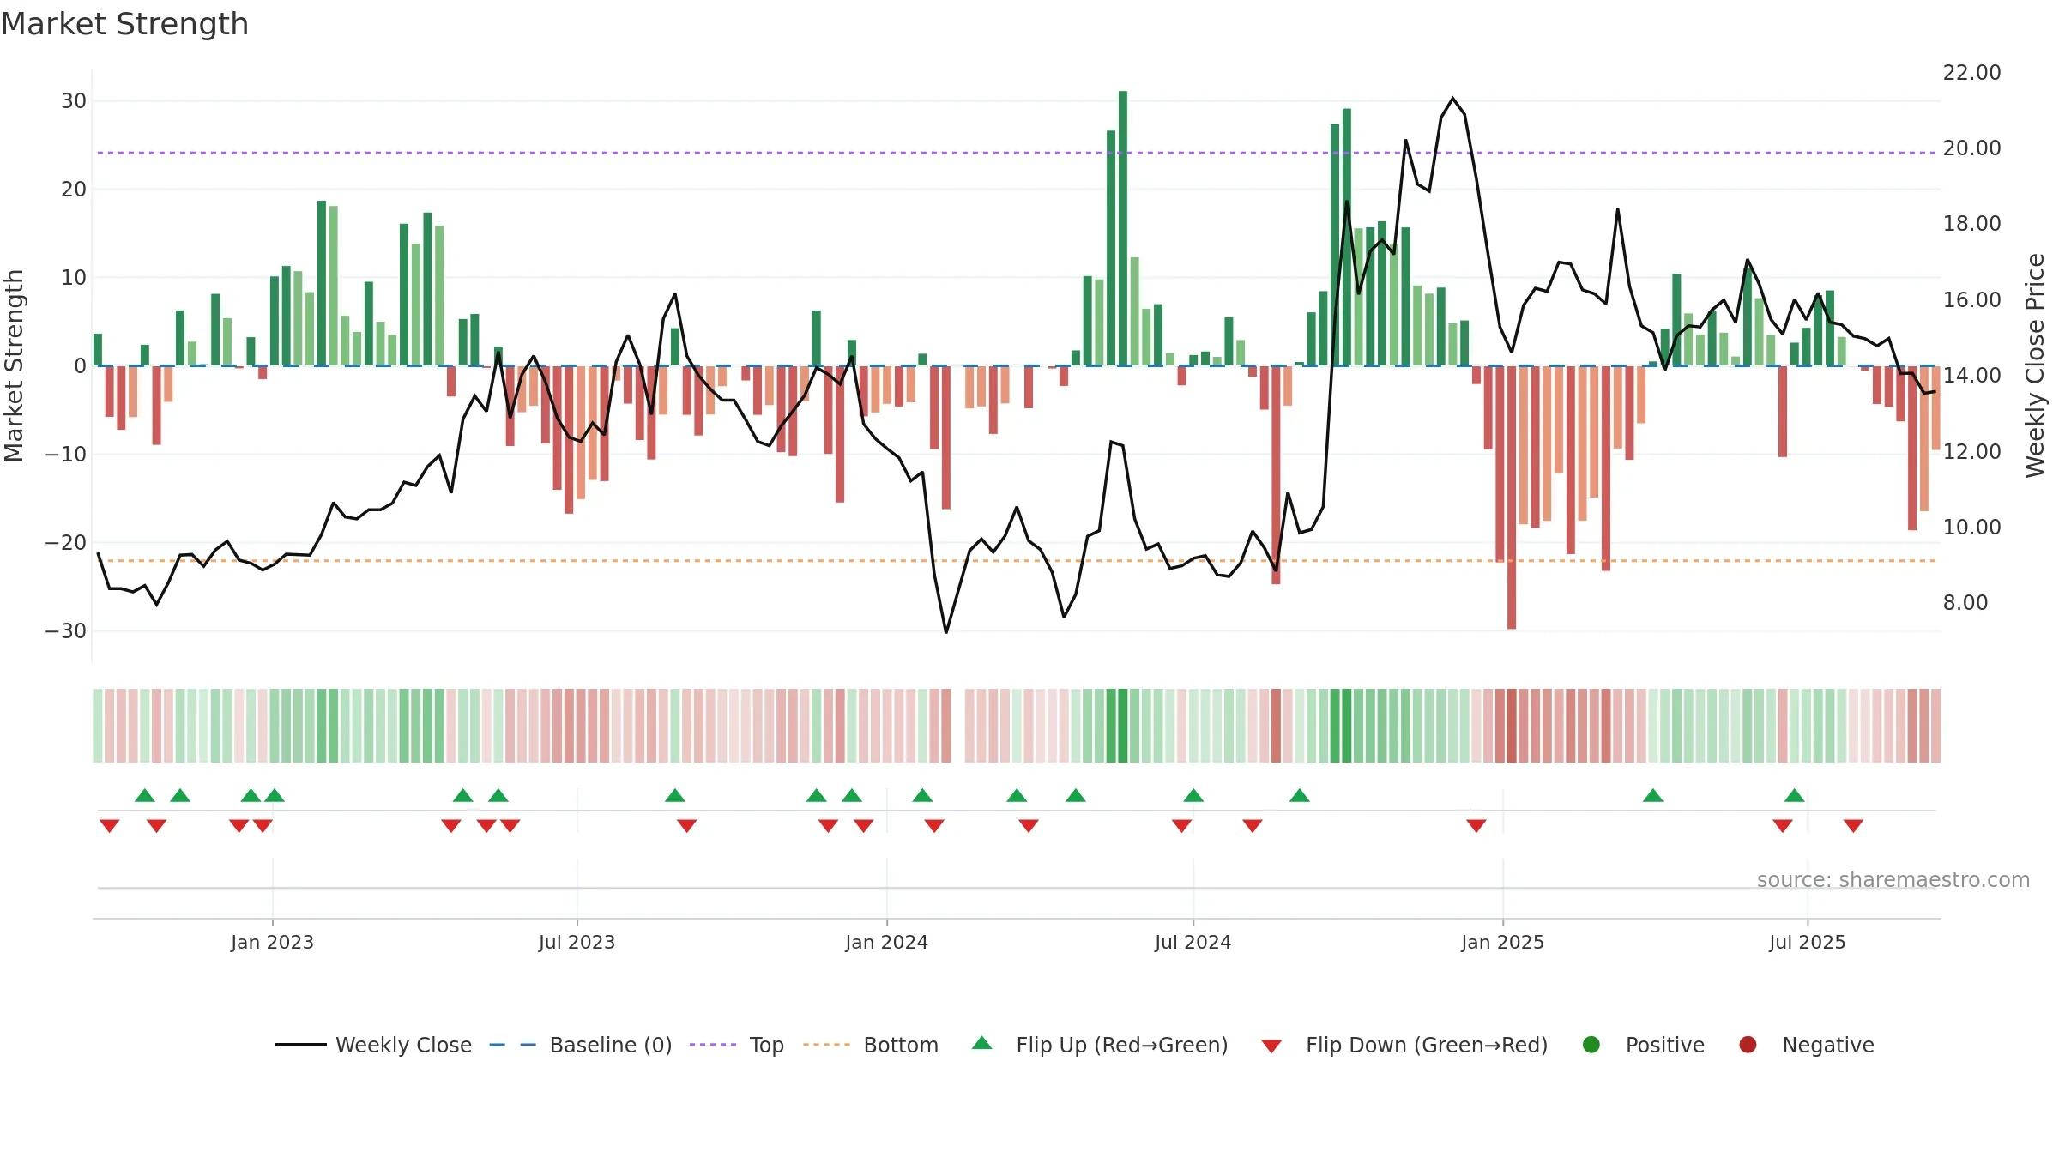
Task: Click the 'Jul 2025' x-axis label
Action: (1807, 942)
